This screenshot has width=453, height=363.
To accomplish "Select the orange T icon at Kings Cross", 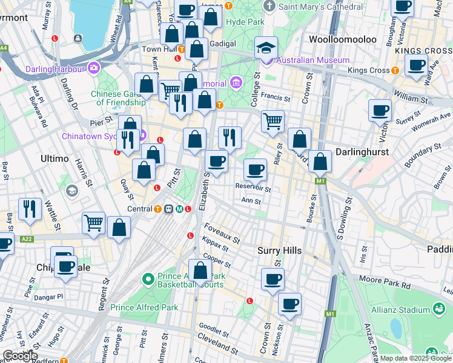I will [x=395, y=70].
